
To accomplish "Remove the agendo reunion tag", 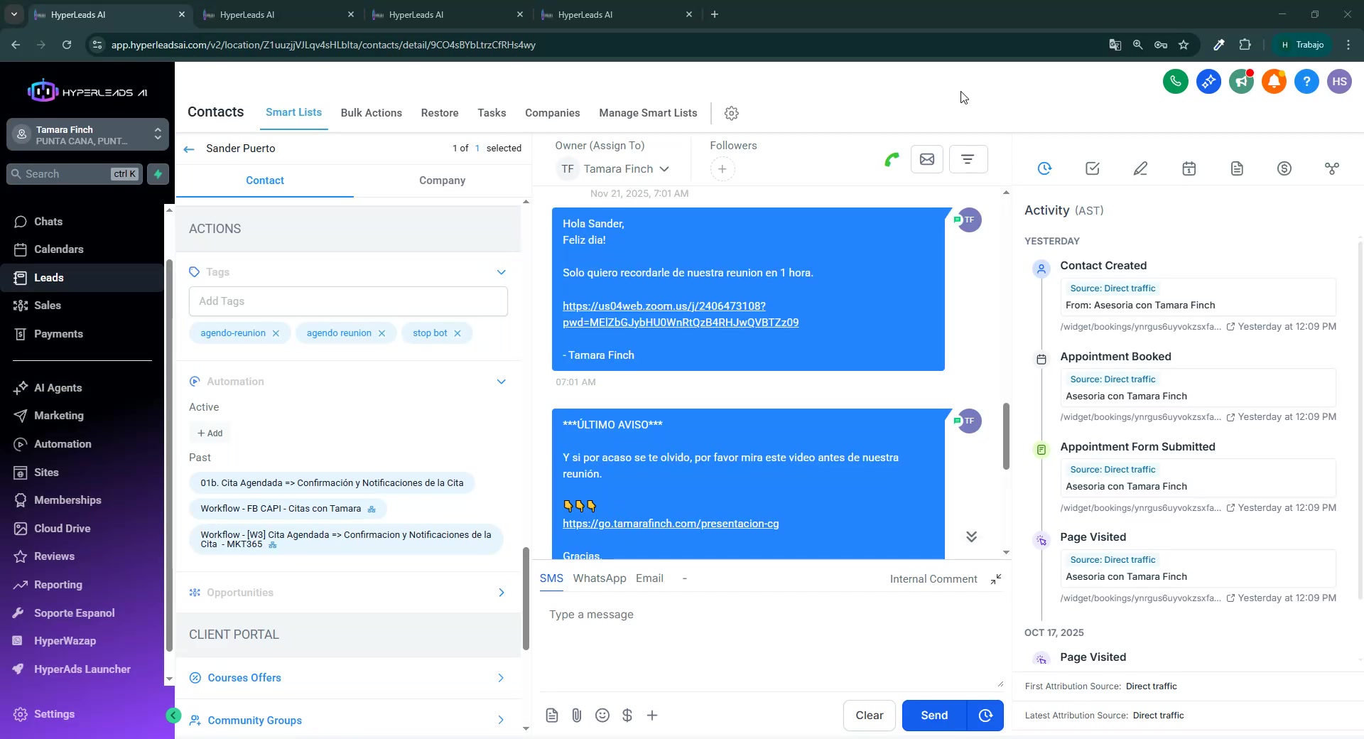I will [381, 333].
